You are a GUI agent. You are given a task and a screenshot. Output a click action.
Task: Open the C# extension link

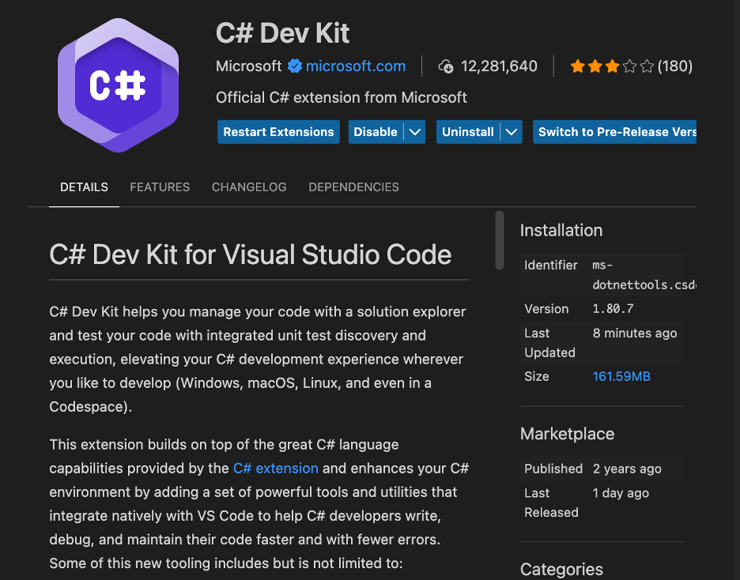(276, 469)
